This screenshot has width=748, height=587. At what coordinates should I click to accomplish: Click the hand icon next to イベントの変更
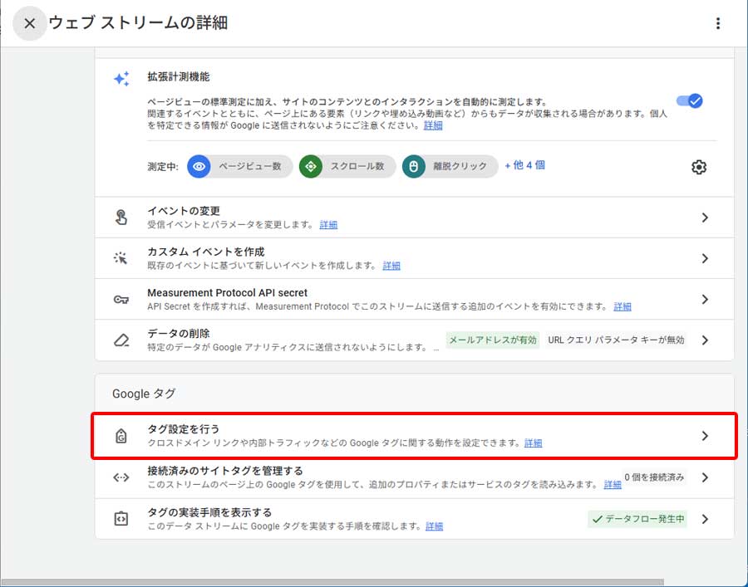tap(121, 217)
